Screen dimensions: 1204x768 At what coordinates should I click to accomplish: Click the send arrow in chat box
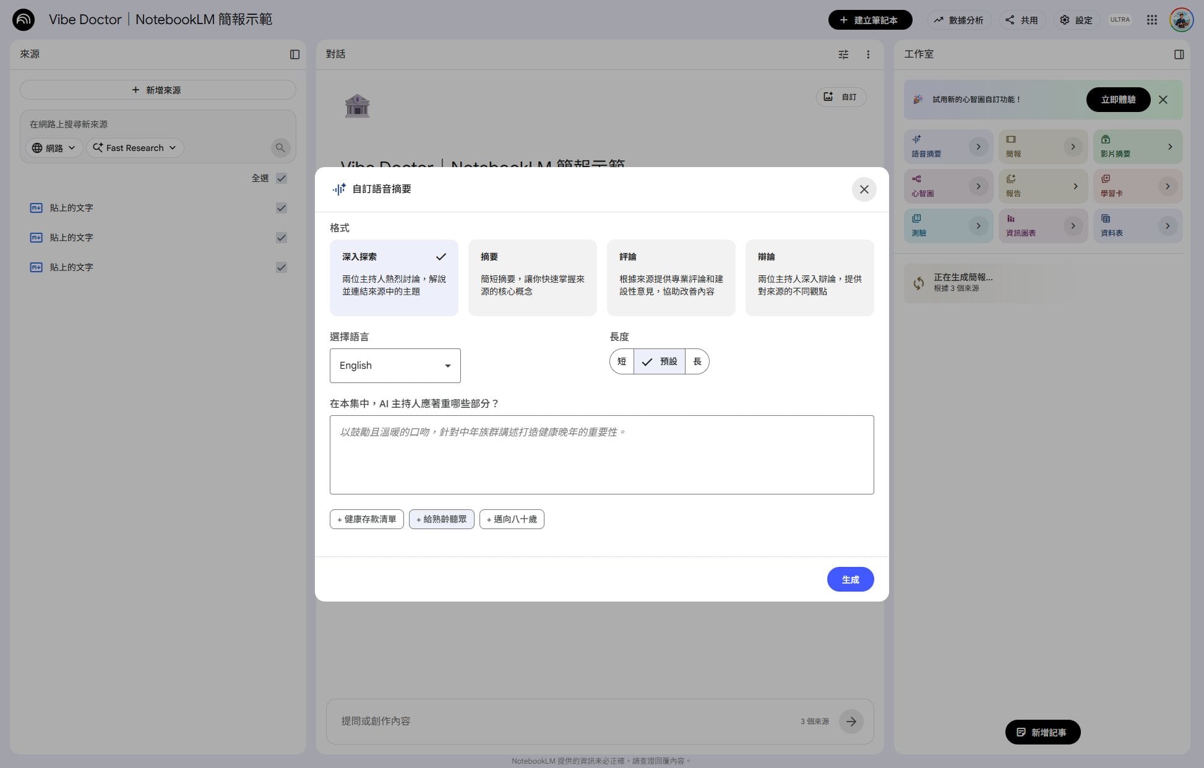(851, 722)
